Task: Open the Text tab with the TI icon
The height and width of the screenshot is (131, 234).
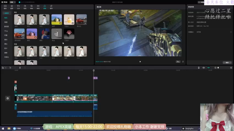Action: point(18,7)
